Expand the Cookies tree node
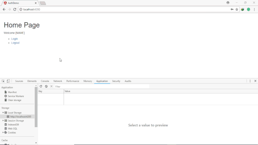 (x=3, y=132)
